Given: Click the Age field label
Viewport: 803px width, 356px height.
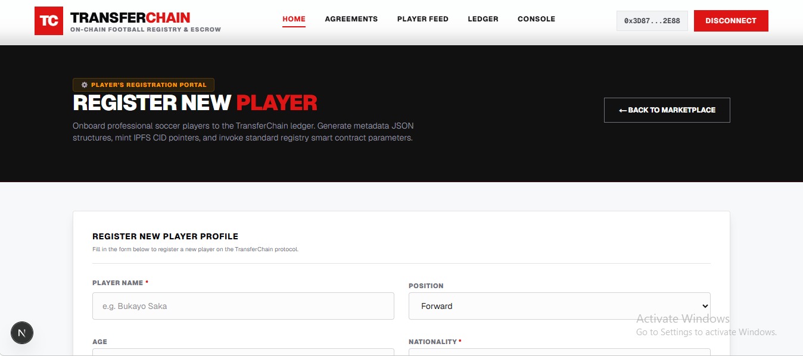Looking at the screenshot, I should tap(99, 342).
